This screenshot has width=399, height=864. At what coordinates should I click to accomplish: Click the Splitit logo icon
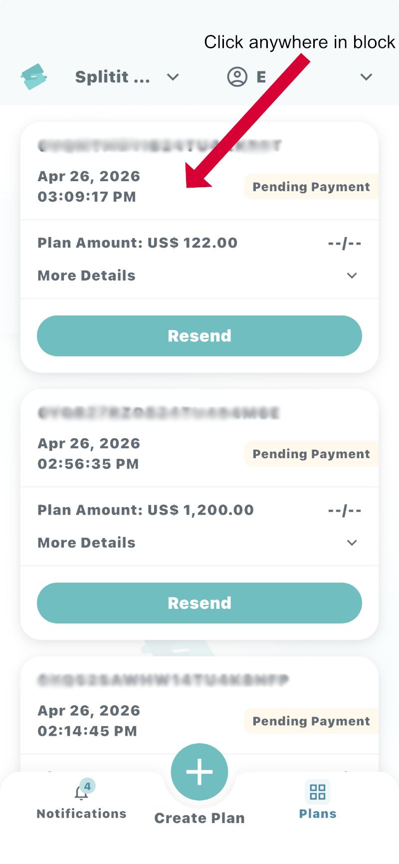pos(34,77)
